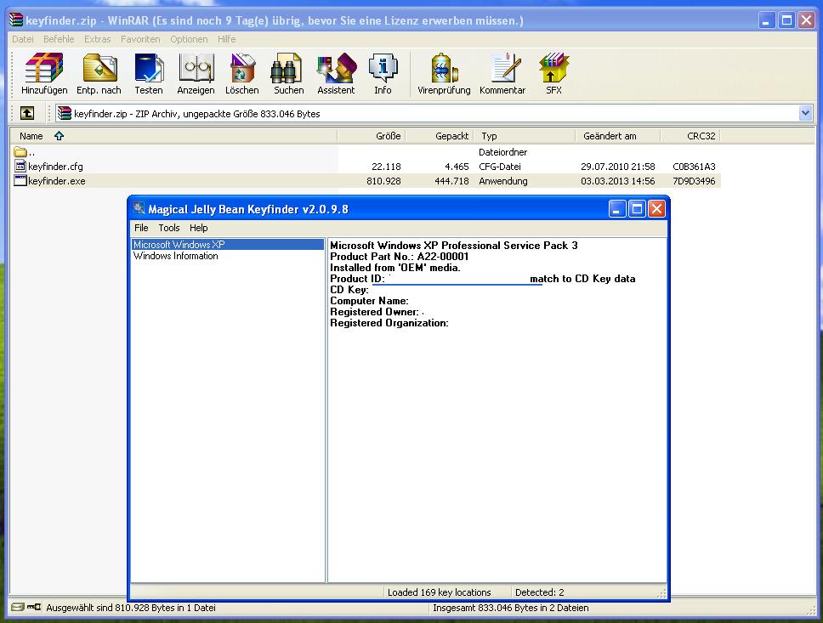Click the key icon in WinRAR status bar
The height and width of the screenshot is (623, 823).
pos(34,607)
